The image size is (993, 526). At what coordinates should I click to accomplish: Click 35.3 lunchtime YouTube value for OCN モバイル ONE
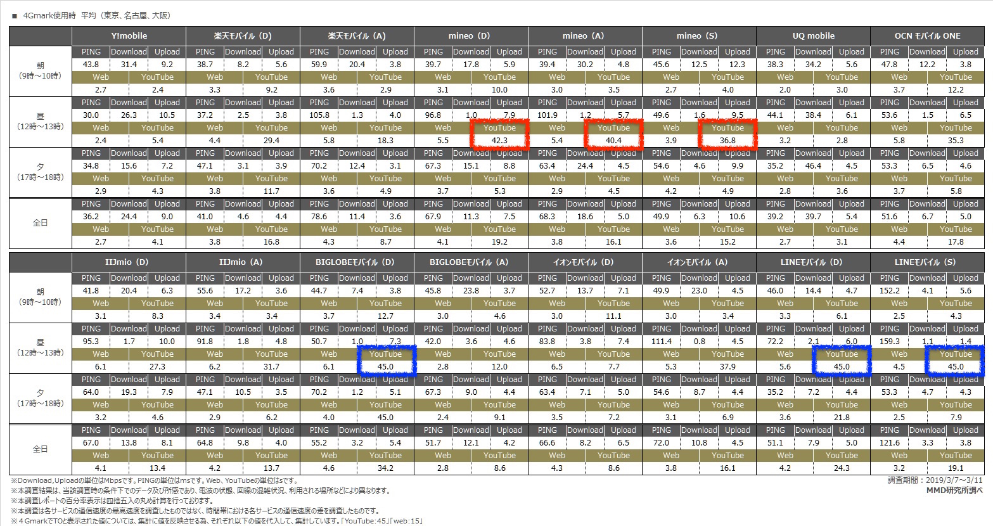pyautogui.click(x=956, y=141)
